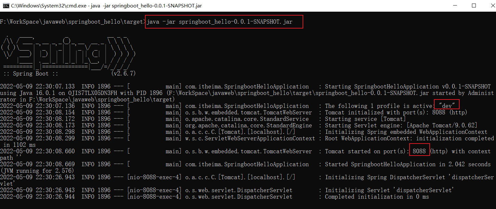Click timestamp '2022-05-09 22:30:26.944'
The image size is (496, 209).
[x=37, y=197]
